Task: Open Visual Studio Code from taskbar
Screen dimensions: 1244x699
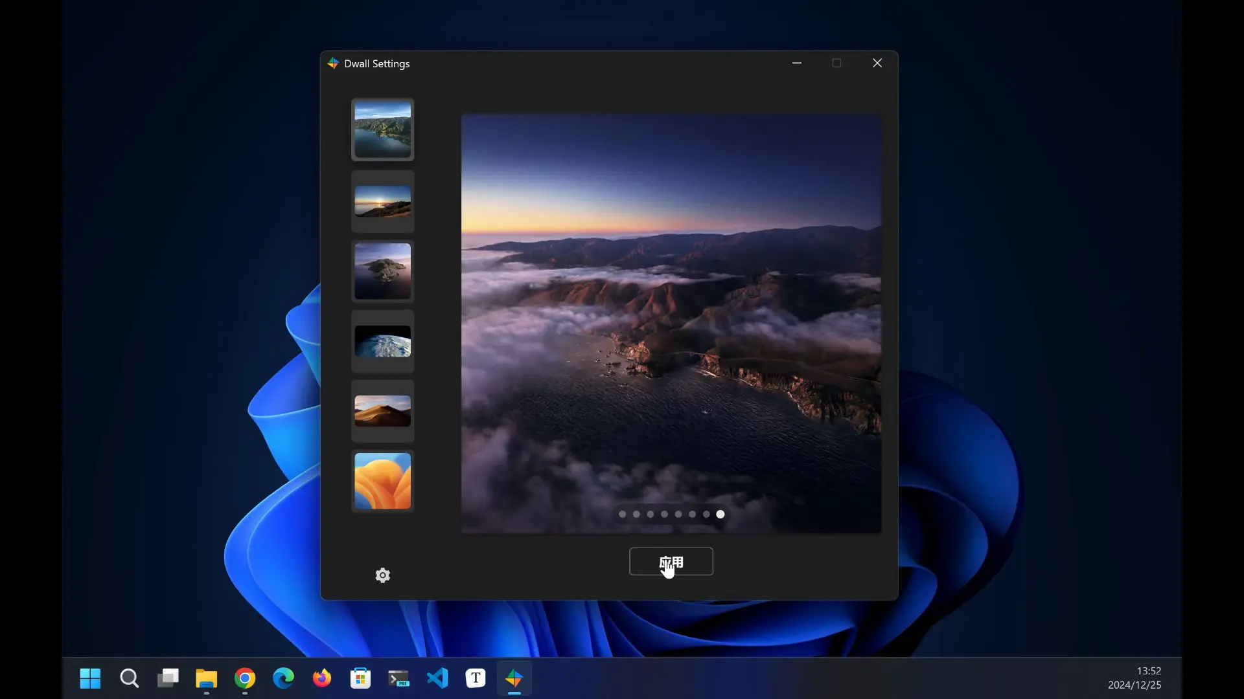Action: [437, 678]
